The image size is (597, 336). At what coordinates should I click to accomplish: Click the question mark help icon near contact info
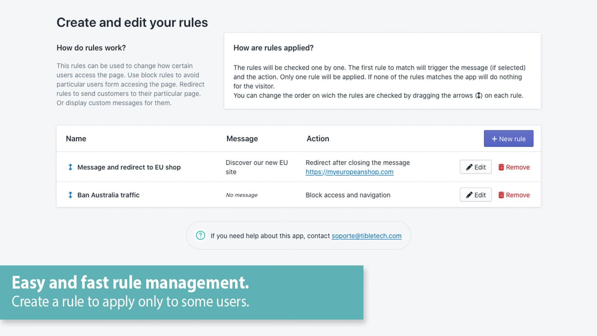coord(200,236)
